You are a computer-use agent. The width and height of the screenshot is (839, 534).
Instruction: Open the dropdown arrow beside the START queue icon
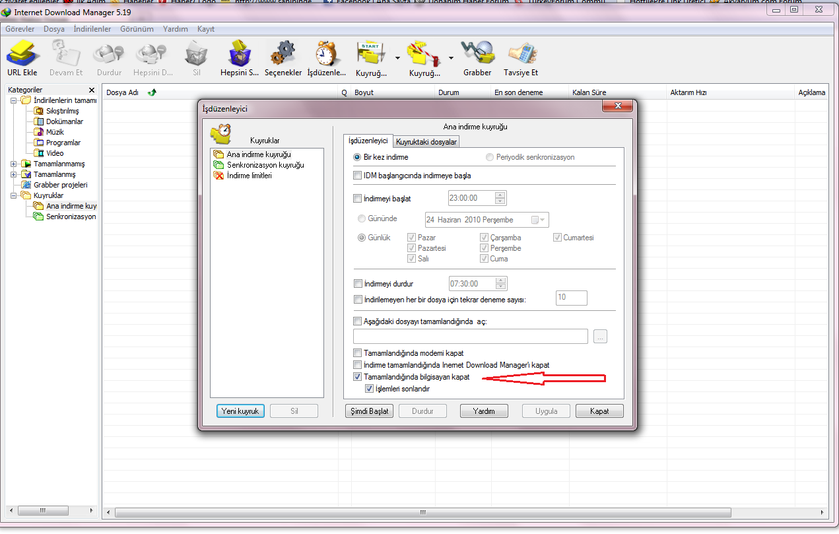tap(397, 57)
